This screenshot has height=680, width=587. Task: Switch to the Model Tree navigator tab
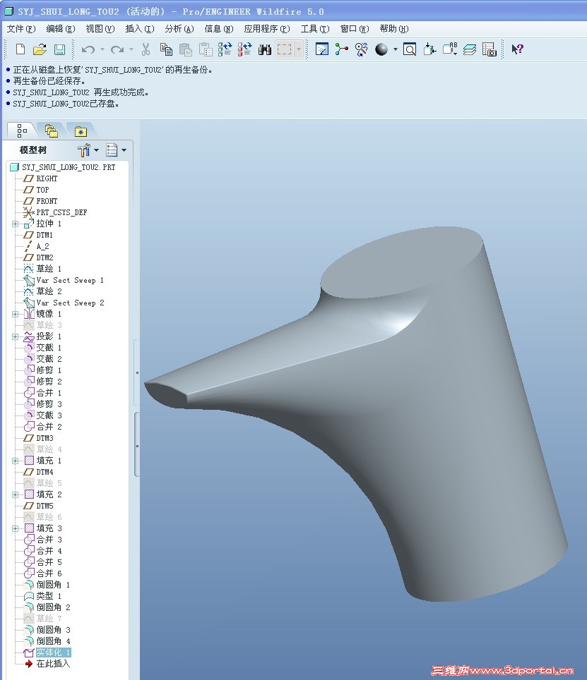tap(22, 130)
